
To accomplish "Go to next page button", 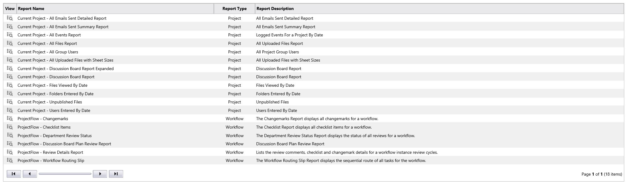I will coord(100,174).
